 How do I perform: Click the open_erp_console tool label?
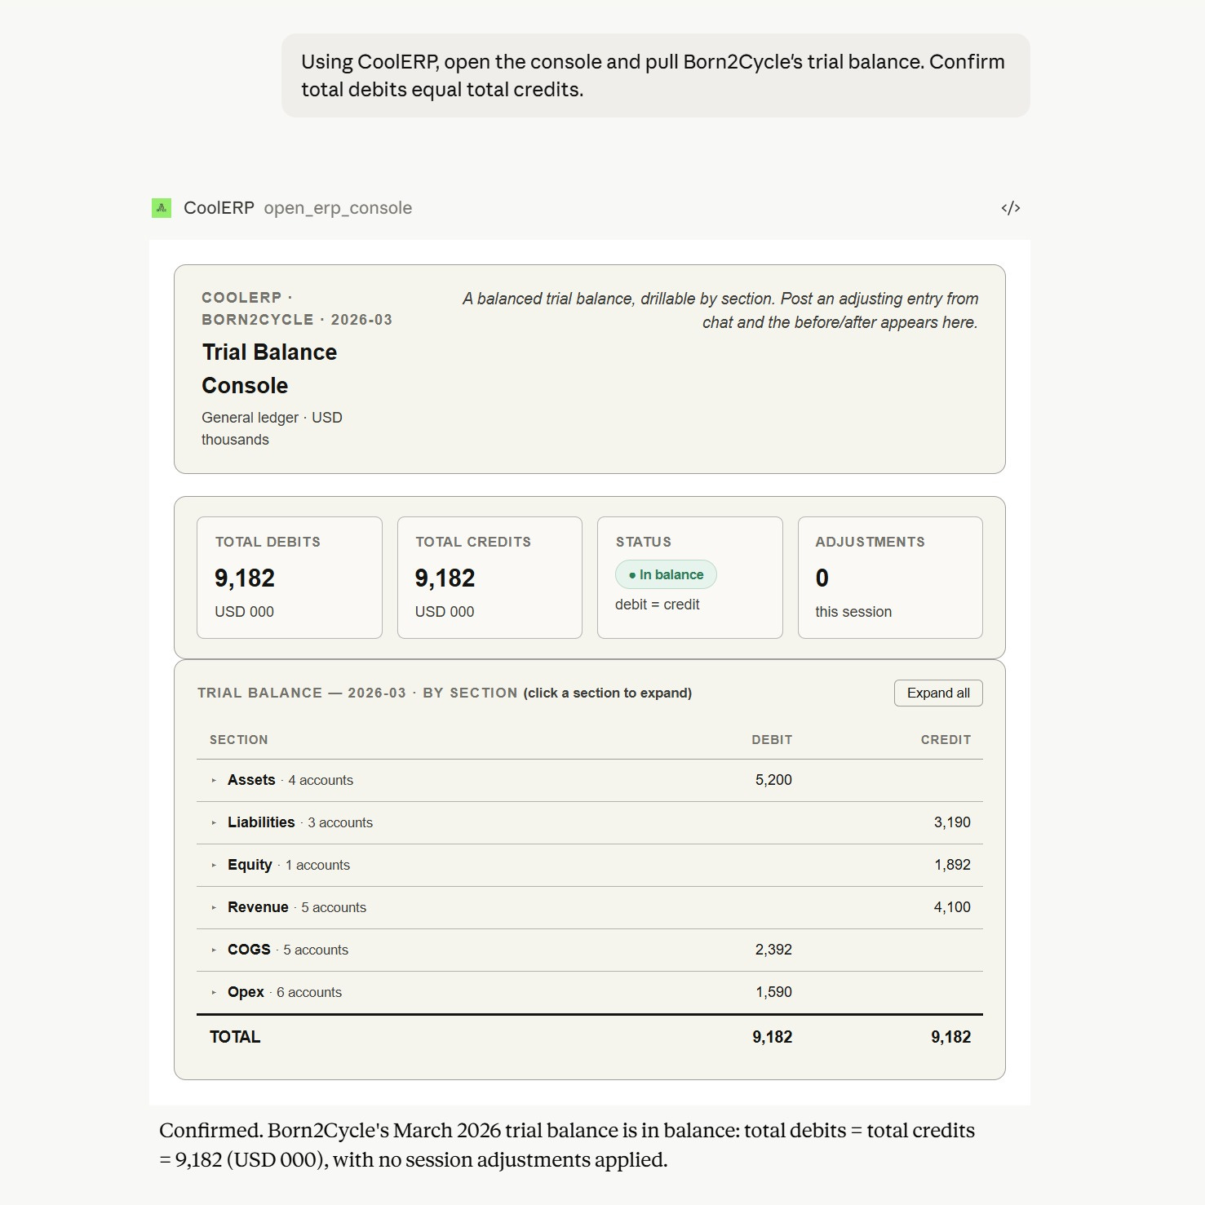coord(338,208)
